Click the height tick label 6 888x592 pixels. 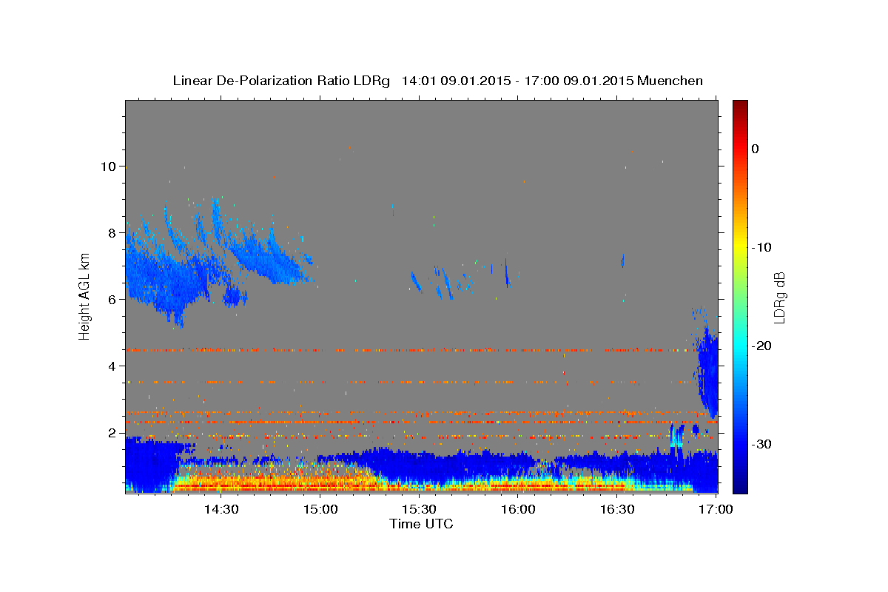112,300
